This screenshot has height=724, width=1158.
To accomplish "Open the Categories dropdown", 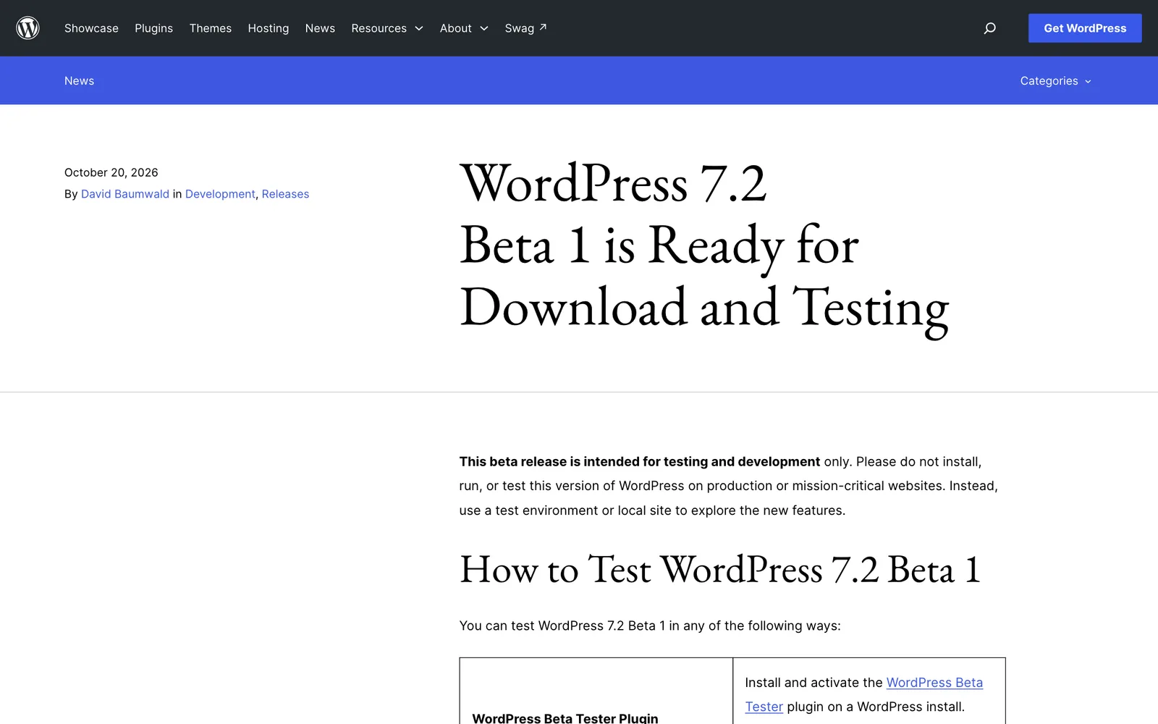I will pyautogui.click(x=1055, y=81).
